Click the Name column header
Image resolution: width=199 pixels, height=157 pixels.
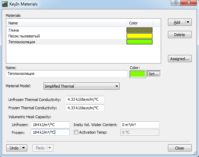pyautogui.click(x=67, y=23)
